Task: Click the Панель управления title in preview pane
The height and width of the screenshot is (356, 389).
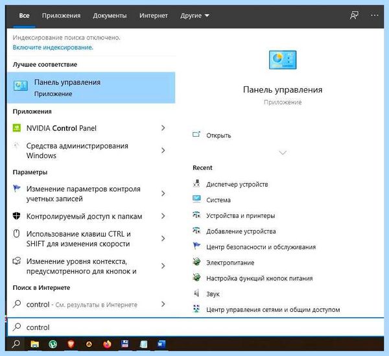Action: pyautogui.click(x=283, y=89)
